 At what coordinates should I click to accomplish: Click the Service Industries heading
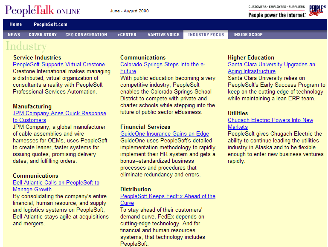(37, 57)
